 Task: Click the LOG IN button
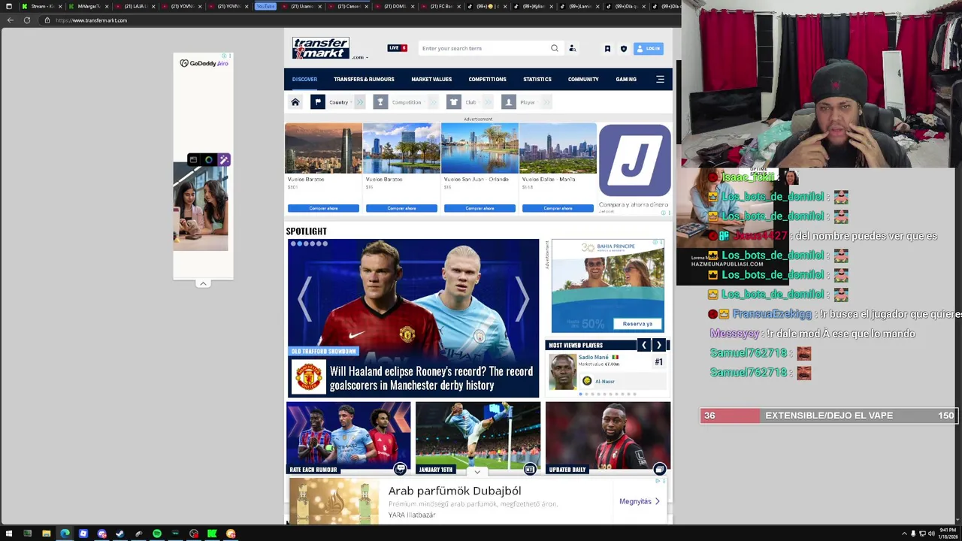click(649, 49)
